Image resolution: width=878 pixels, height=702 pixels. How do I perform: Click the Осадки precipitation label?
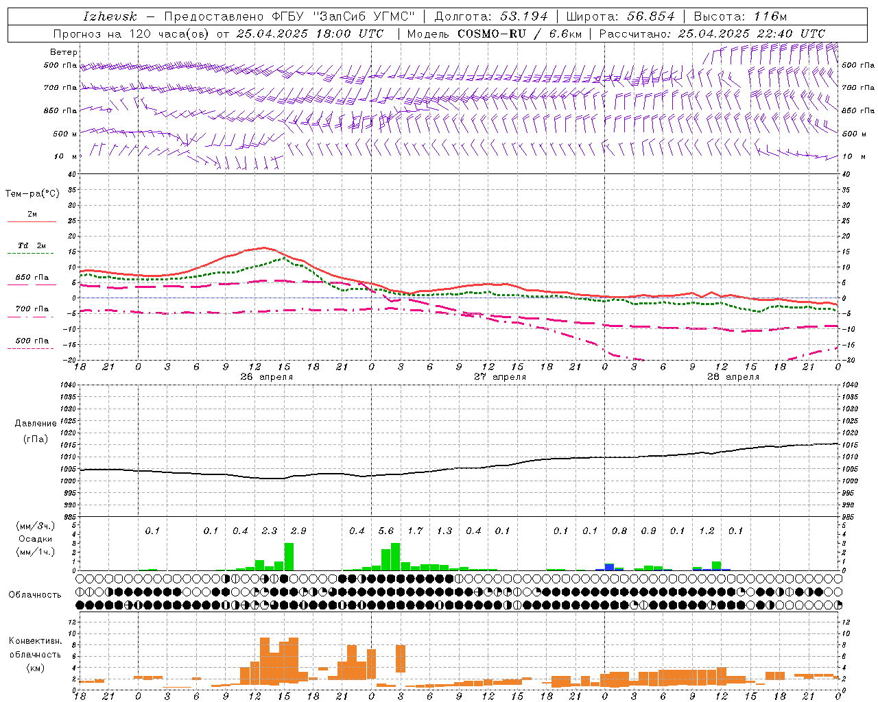click(x=36, y=539)
